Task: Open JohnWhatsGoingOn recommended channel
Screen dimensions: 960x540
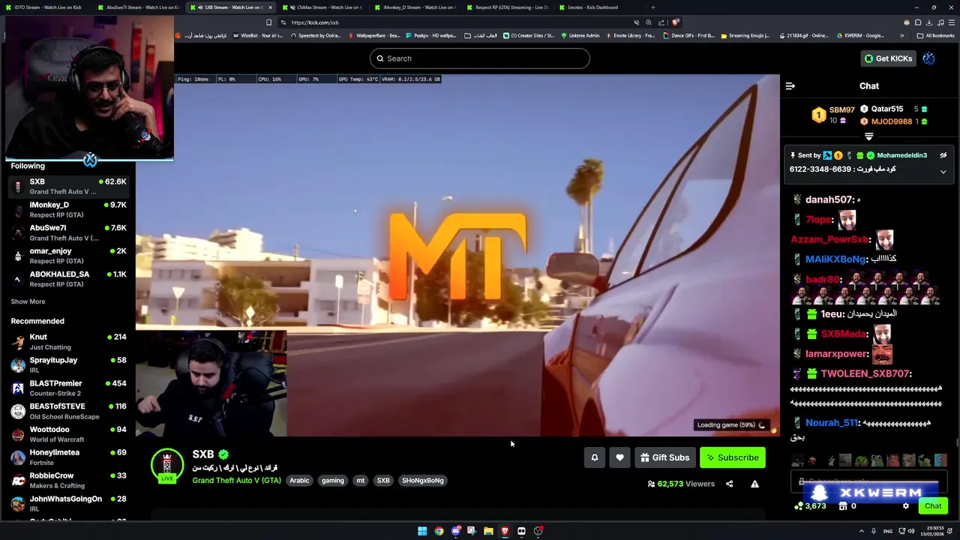Action: coord(67,503)
